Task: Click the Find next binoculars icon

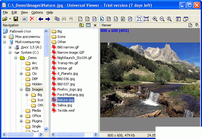Action: click(x=71, y=19)
